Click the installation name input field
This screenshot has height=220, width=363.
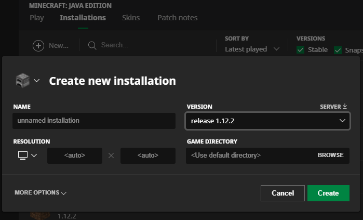coord(94,121)
